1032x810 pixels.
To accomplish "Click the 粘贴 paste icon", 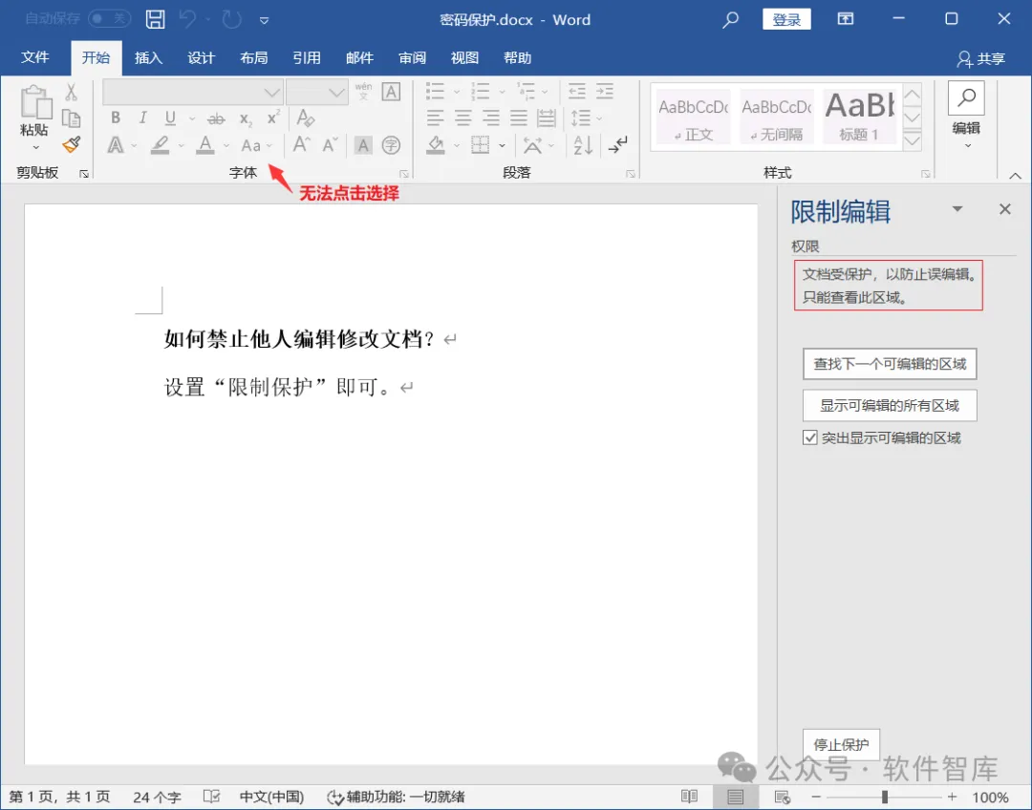I will tap(35, 102).
